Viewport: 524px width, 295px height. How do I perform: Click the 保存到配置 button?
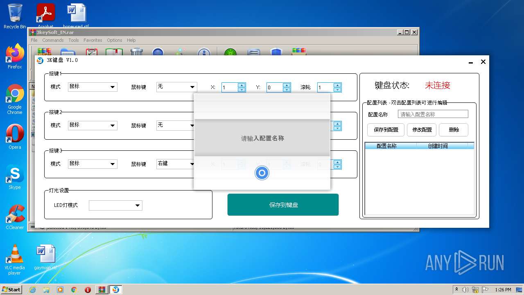[x=386, y=130]
